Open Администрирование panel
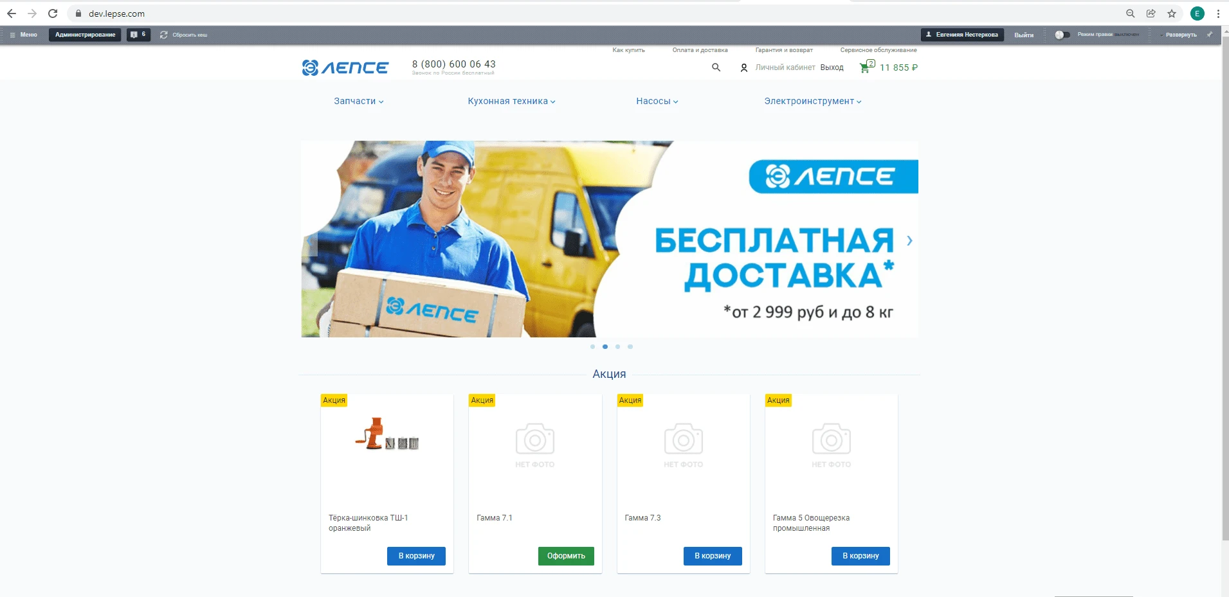1229x597 pixels. click(85, 35)
